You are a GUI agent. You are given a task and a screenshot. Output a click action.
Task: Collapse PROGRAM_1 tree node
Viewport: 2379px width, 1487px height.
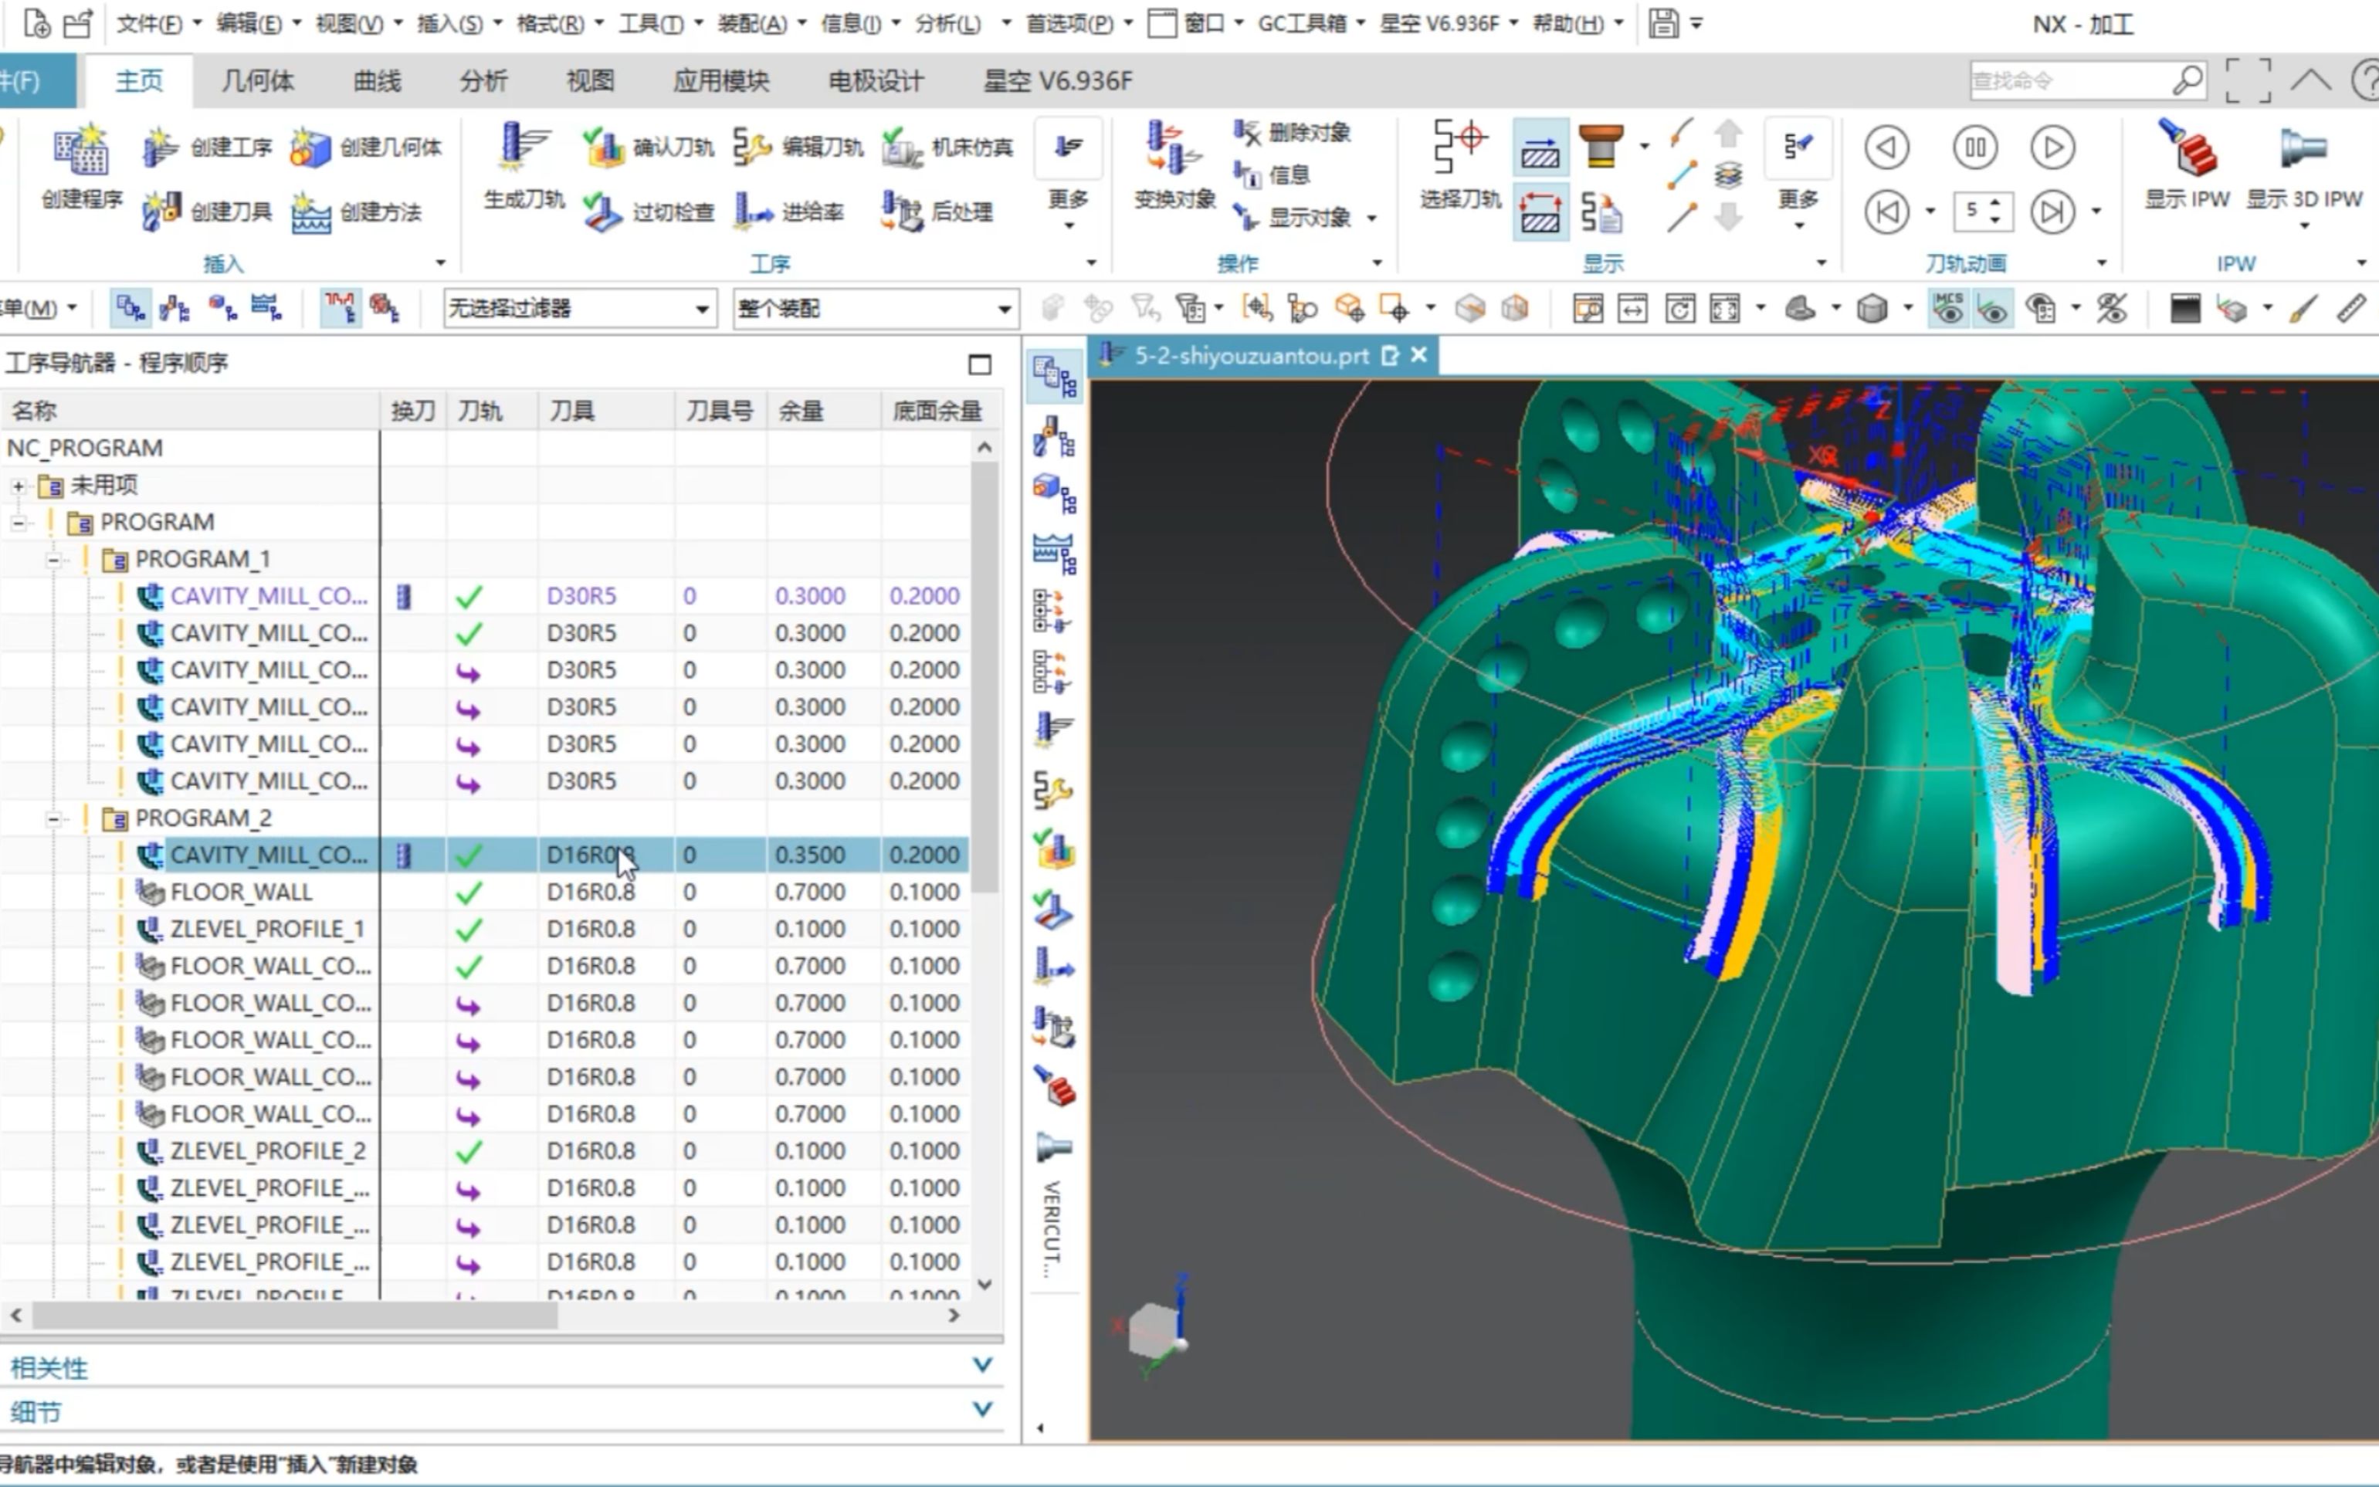[53, 560]
